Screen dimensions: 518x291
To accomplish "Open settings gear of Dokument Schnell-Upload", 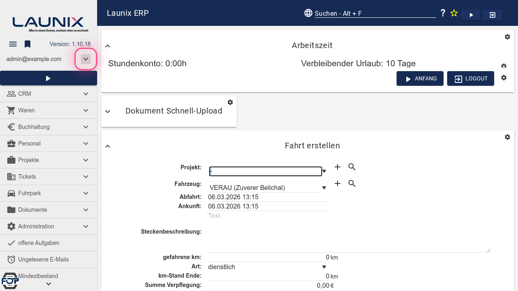I will click(x=230, y=102).
